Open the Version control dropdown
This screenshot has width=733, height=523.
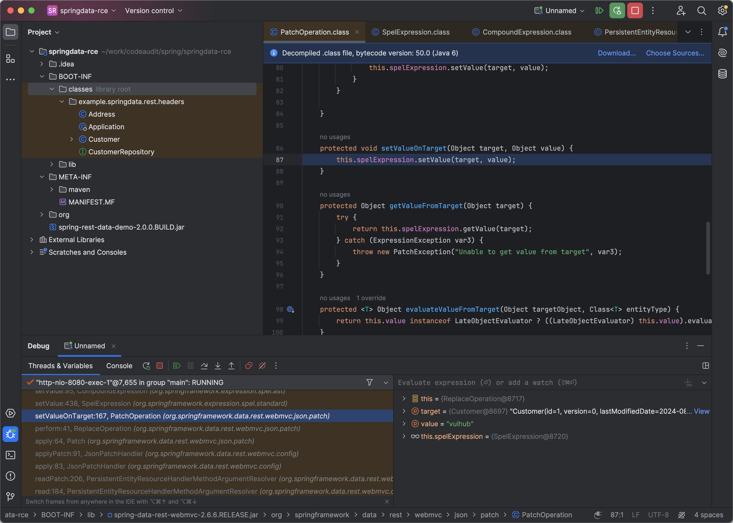click(154, 11)
